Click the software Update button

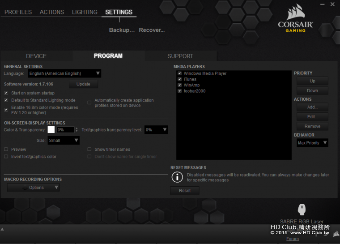click(83, 84)
